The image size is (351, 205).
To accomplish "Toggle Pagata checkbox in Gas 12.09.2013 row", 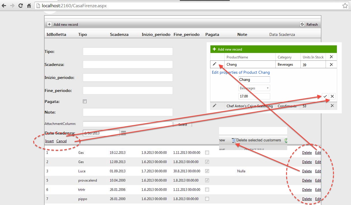I will click(207, 162).
